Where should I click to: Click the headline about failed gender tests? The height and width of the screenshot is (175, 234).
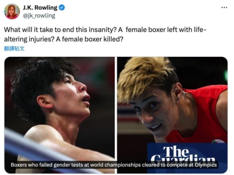click(x=114, y=165)
